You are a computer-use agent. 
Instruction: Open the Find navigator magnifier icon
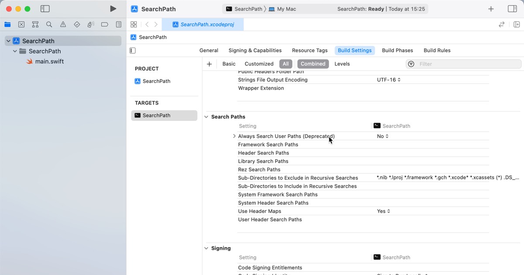pos(49,24)
